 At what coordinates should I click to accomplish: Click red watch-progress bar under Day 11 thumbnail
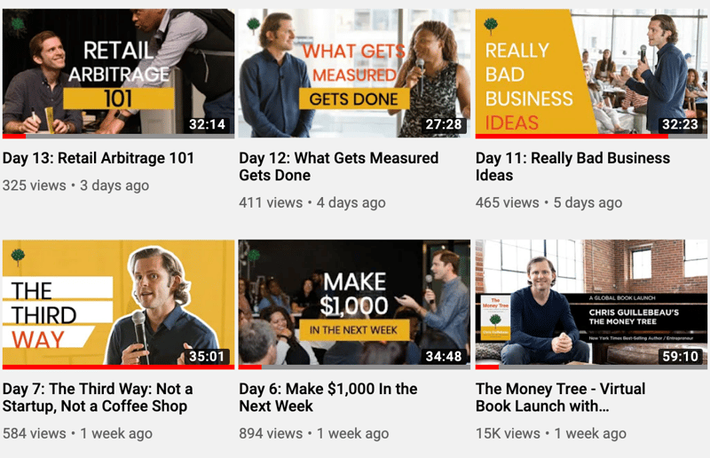[572, 137]
